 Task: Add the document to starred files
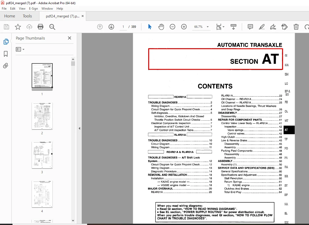[18, 27]
